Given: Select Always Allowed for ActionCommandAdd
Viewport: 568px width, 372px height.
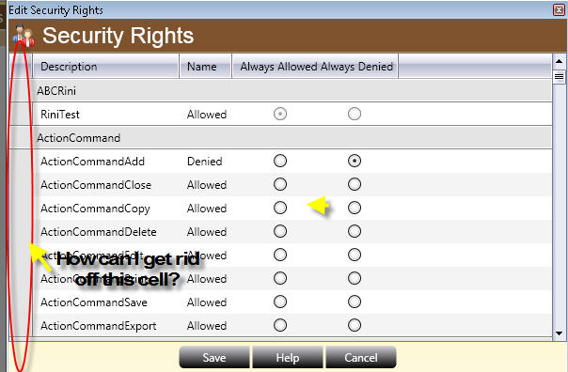Looking at the screenshot, I should pos(280,161).
